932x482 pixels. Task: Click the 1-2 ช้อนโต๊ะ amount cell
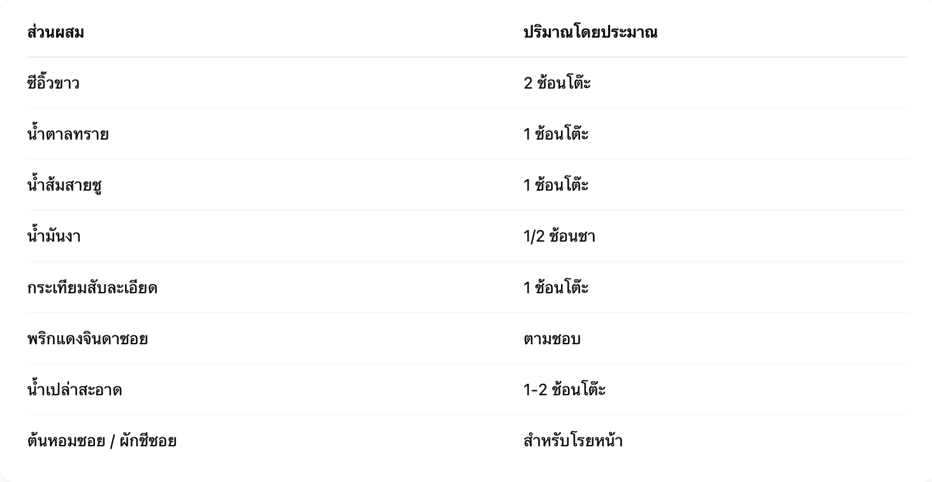pos(564,390)
